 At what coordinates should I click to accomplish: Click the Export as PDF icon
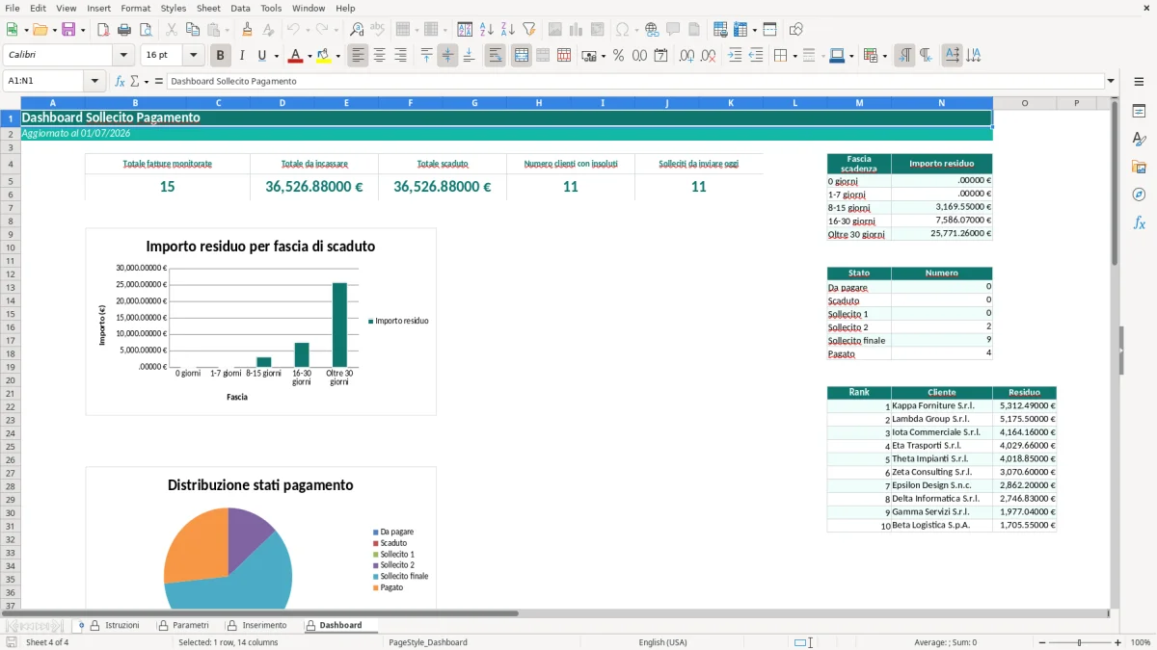(103, 30)
